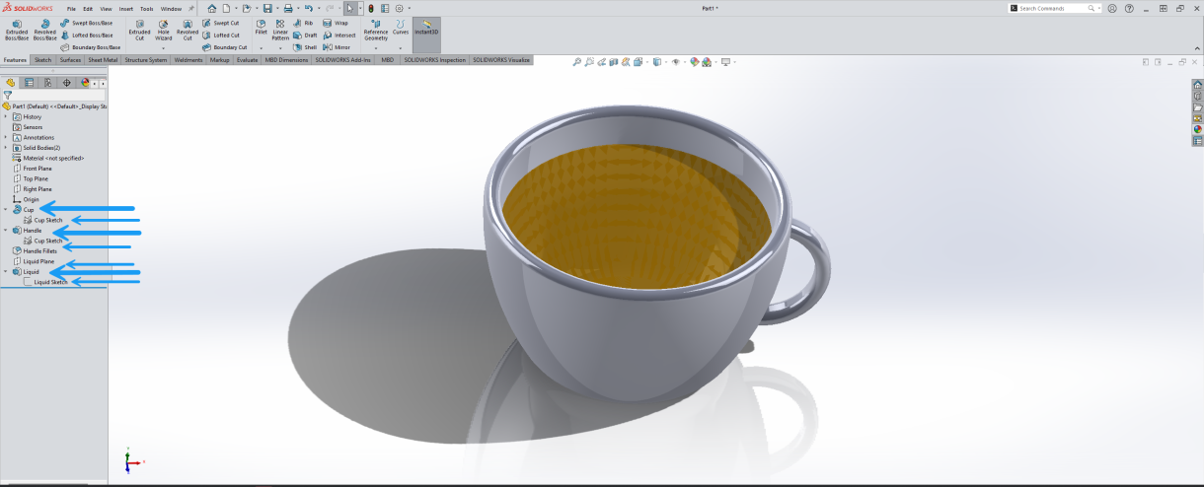Image resolution: width=1204 pixels, height=487 pixels.
Task: Select the Mirror tool
Action: coord(337,46)
